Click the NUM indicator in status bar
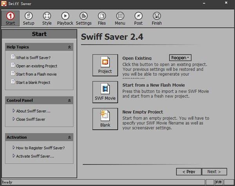This screenshot has height=186, width=235. pos(219,182)
